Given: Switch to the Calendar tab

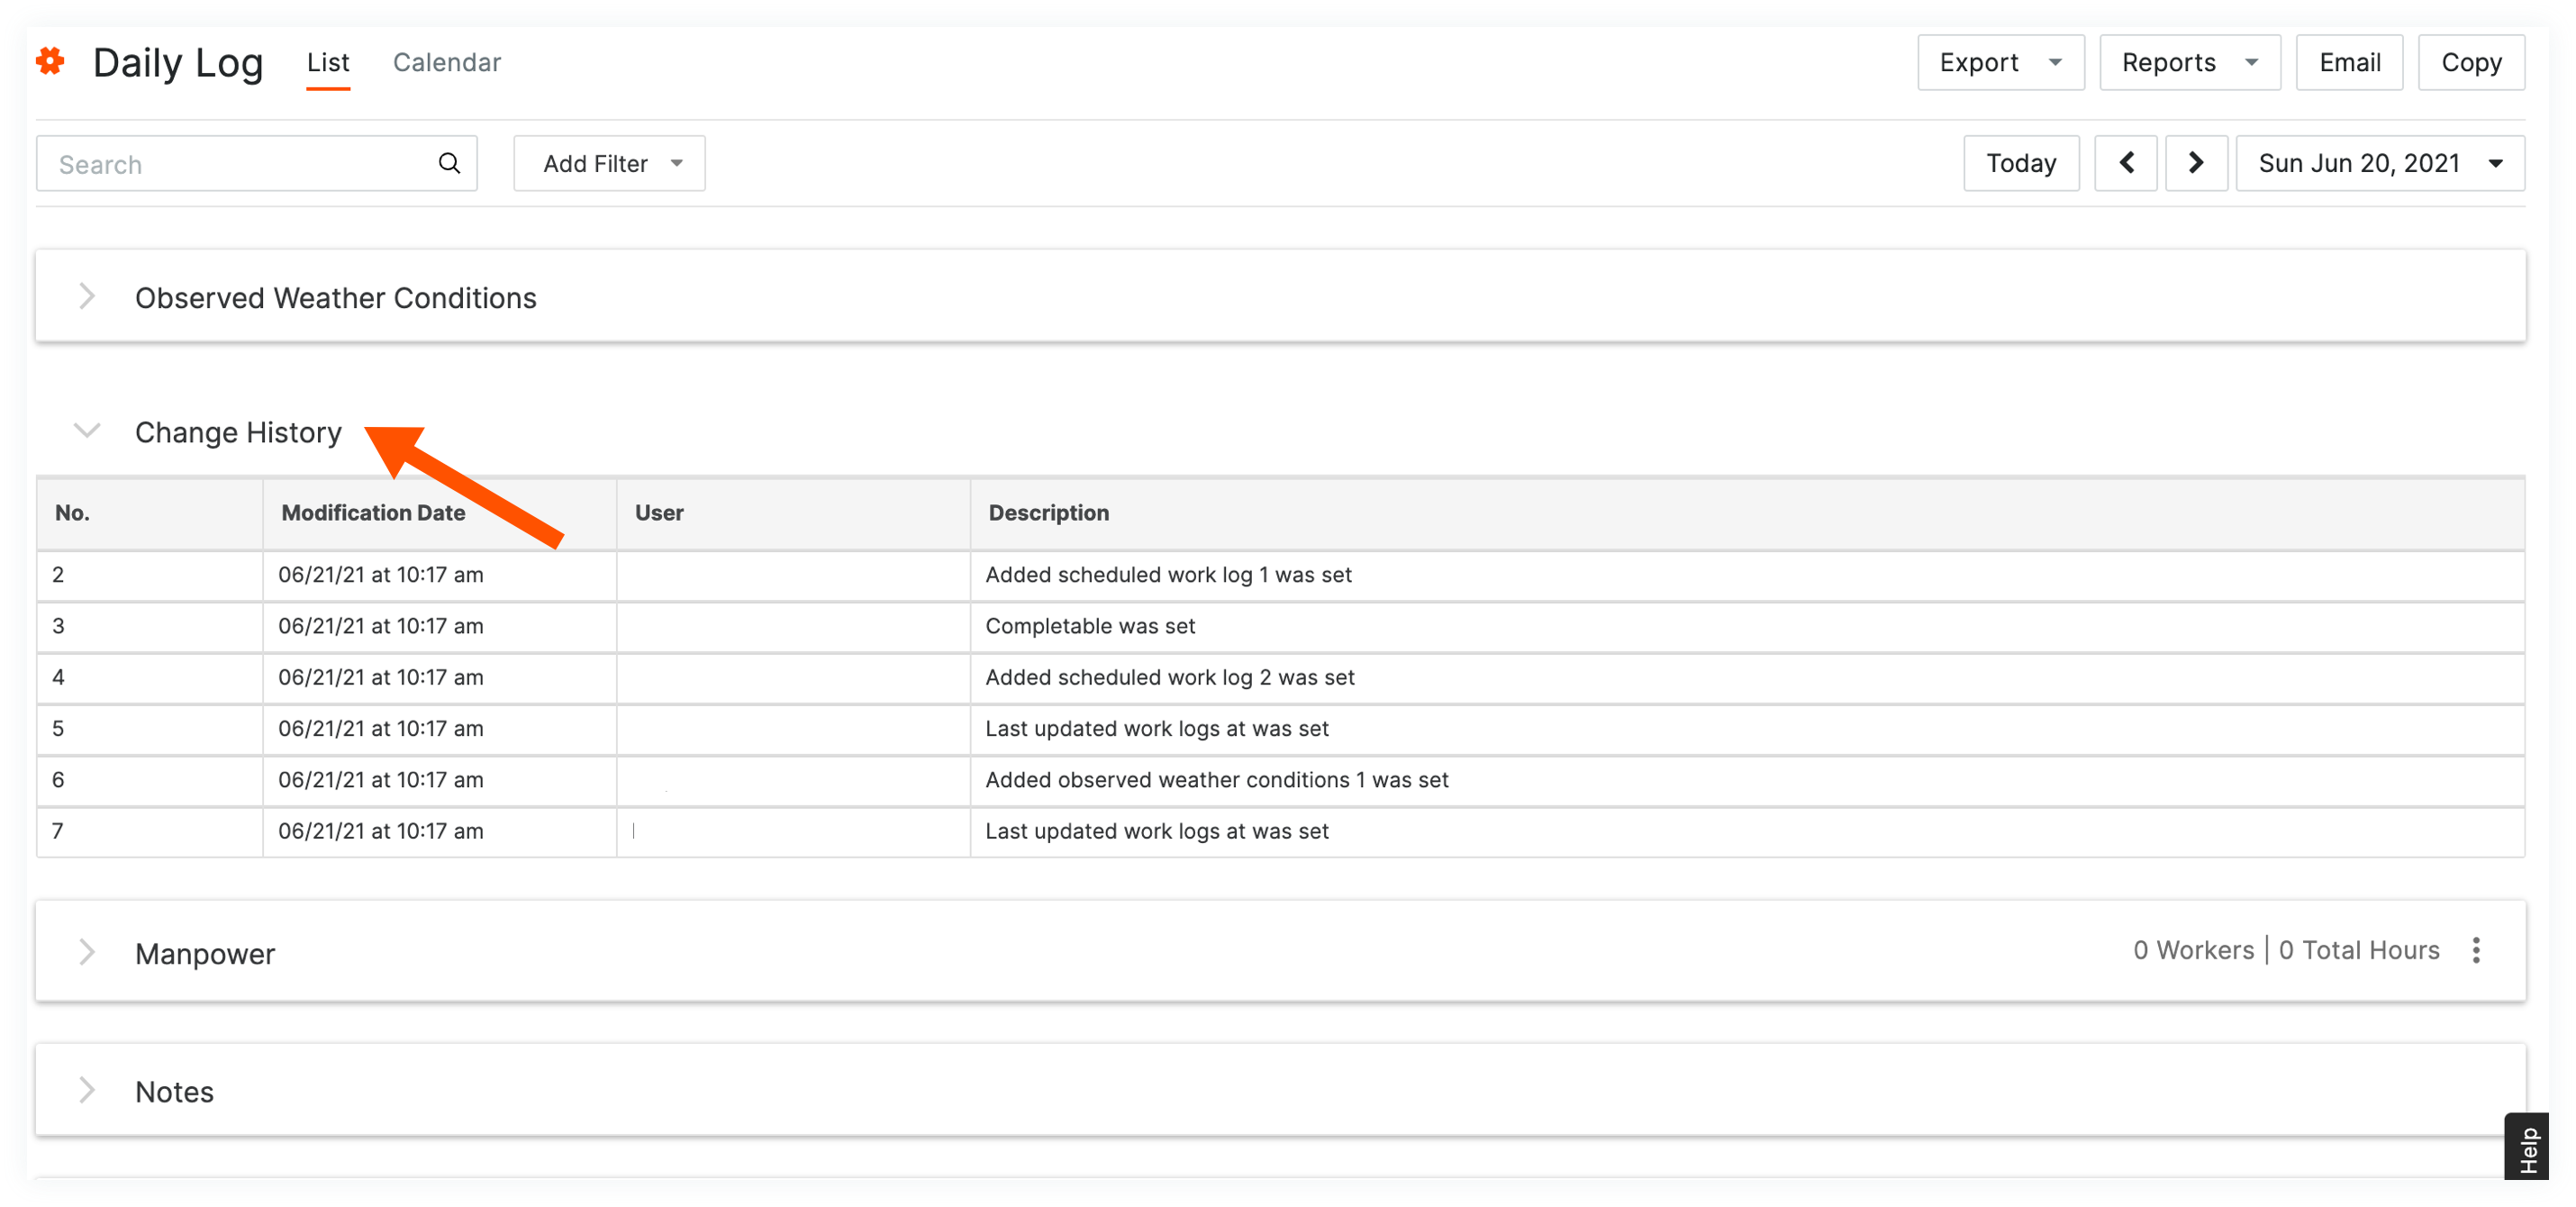Looking at the screenshot, I should click(x=446, y=63).
